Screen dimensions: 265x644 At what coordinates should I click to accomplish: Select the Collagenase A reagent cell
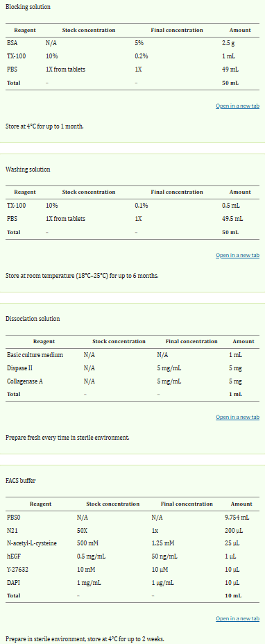point(25,381)
